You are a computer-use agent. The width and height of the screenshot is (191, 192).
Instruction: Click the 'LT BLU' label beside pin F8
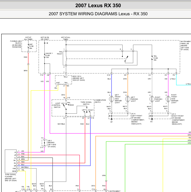173,79
